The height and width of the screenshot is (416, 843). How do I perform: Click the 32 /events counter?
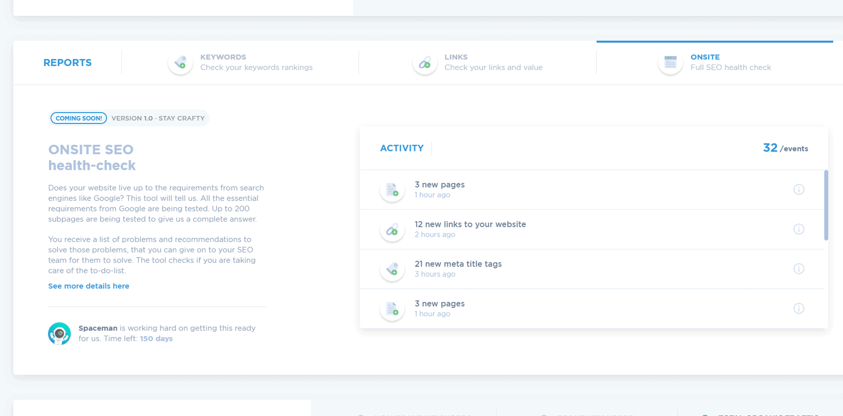785,148
